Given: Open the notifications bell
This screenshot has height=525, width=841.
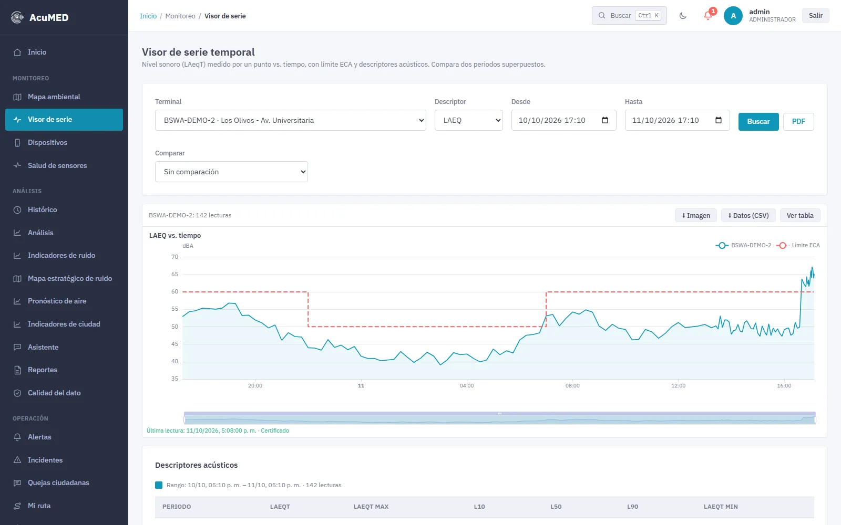Looking at the screenshot, I should click(x=708, y=16).
